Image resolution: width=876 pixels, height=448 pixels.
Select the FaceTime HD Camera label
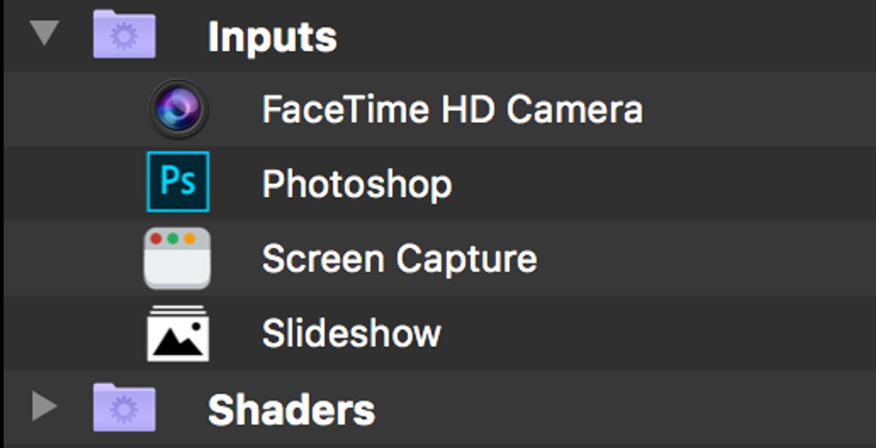pos(452,109)
